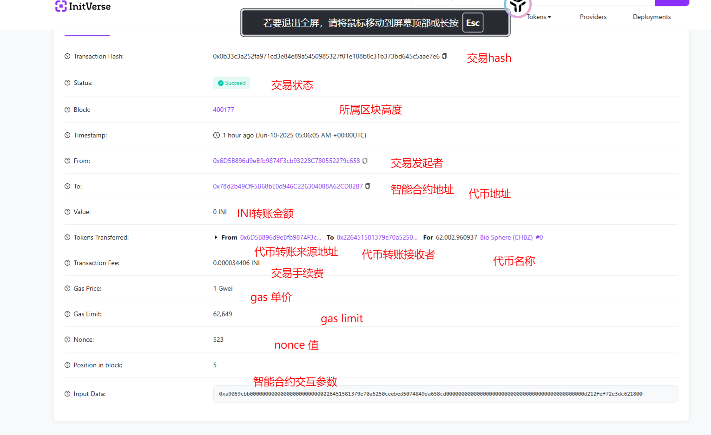Copy the Transaction Hash using its copy icon
Image resolution: width=711 pixels, height=435 pixels.
[x=444, y=56]
